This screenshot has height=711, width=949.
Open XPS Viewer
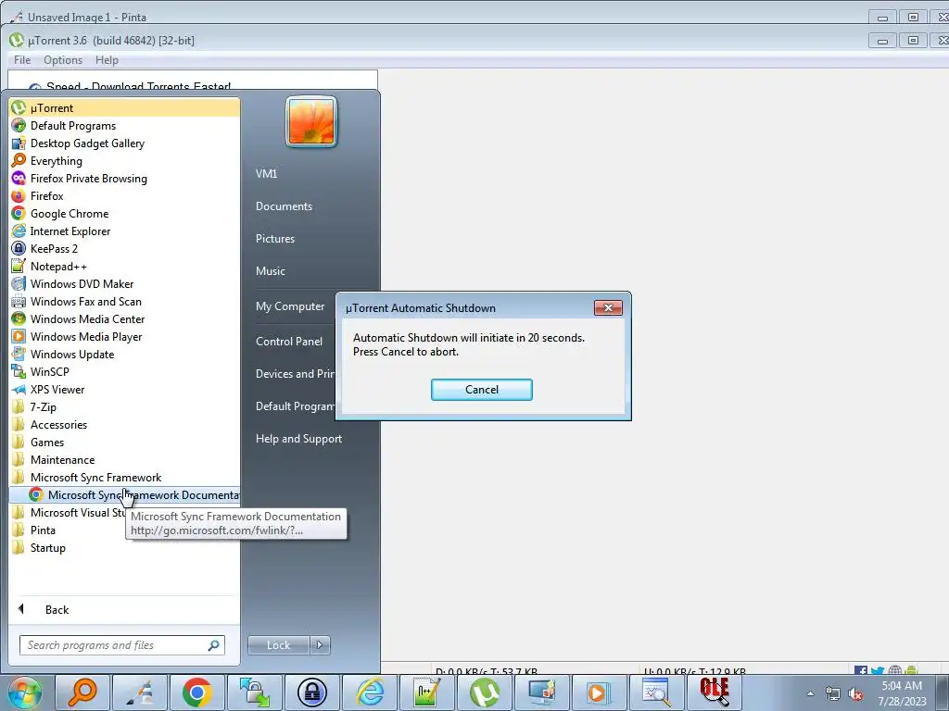click(x=125, y=390)
